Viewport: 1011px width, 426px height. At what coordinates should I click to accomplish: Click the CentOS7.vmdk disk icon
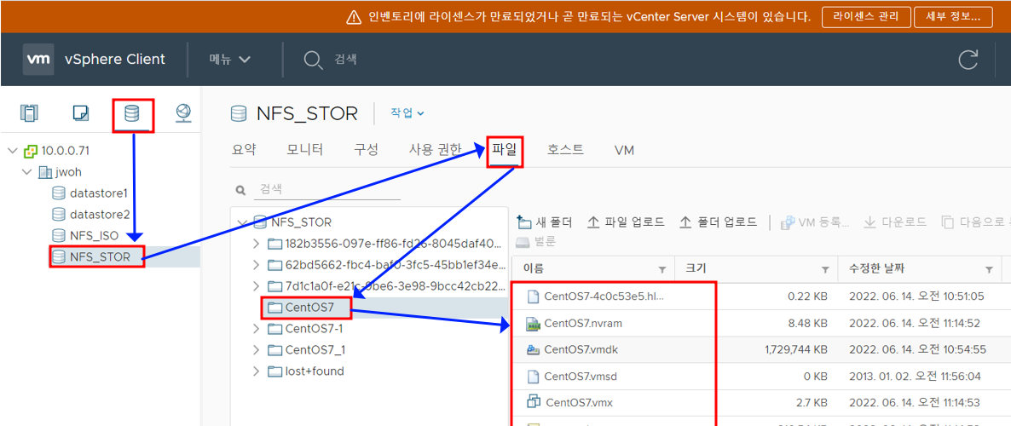533,349
